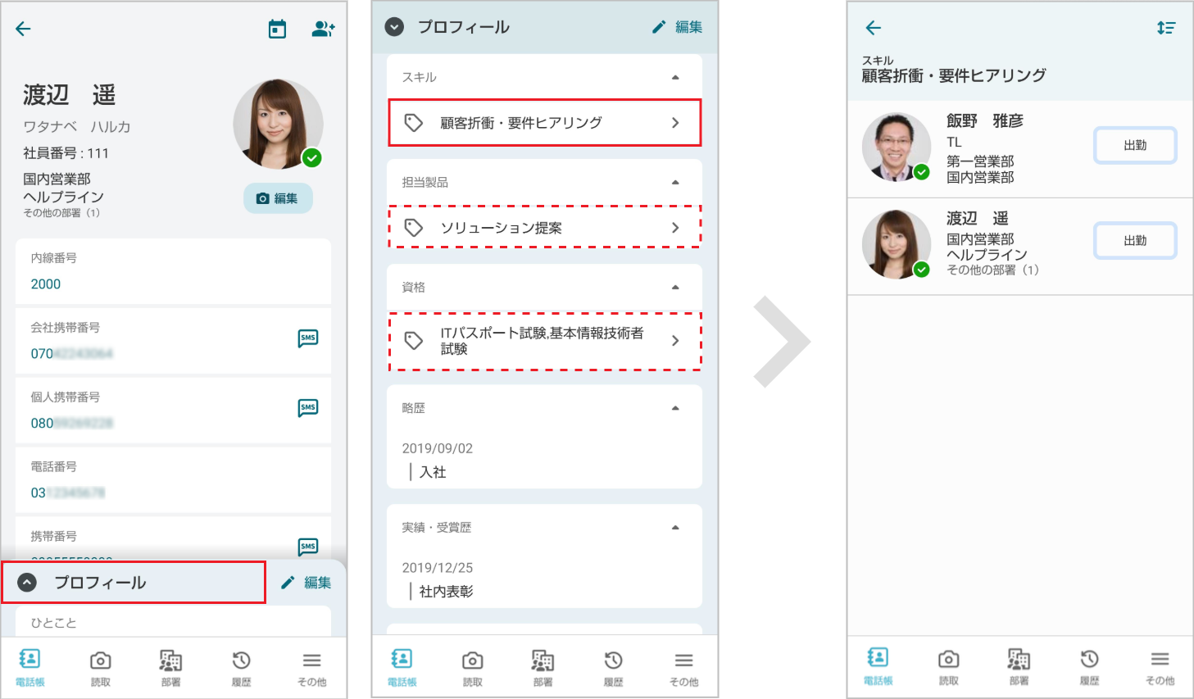Screen dimensions: 1194x699
Task: Open ソリューション提案 tag row
Action: tap(544, 227)
